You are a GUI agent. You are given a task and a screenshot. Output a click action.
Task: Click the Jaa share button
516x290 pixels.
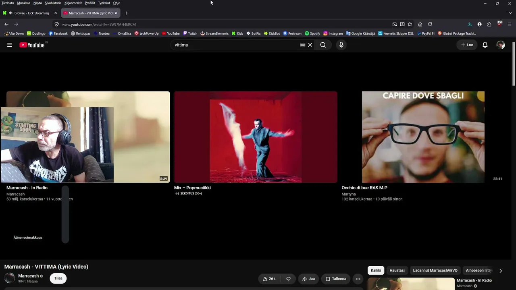[308, 279]
